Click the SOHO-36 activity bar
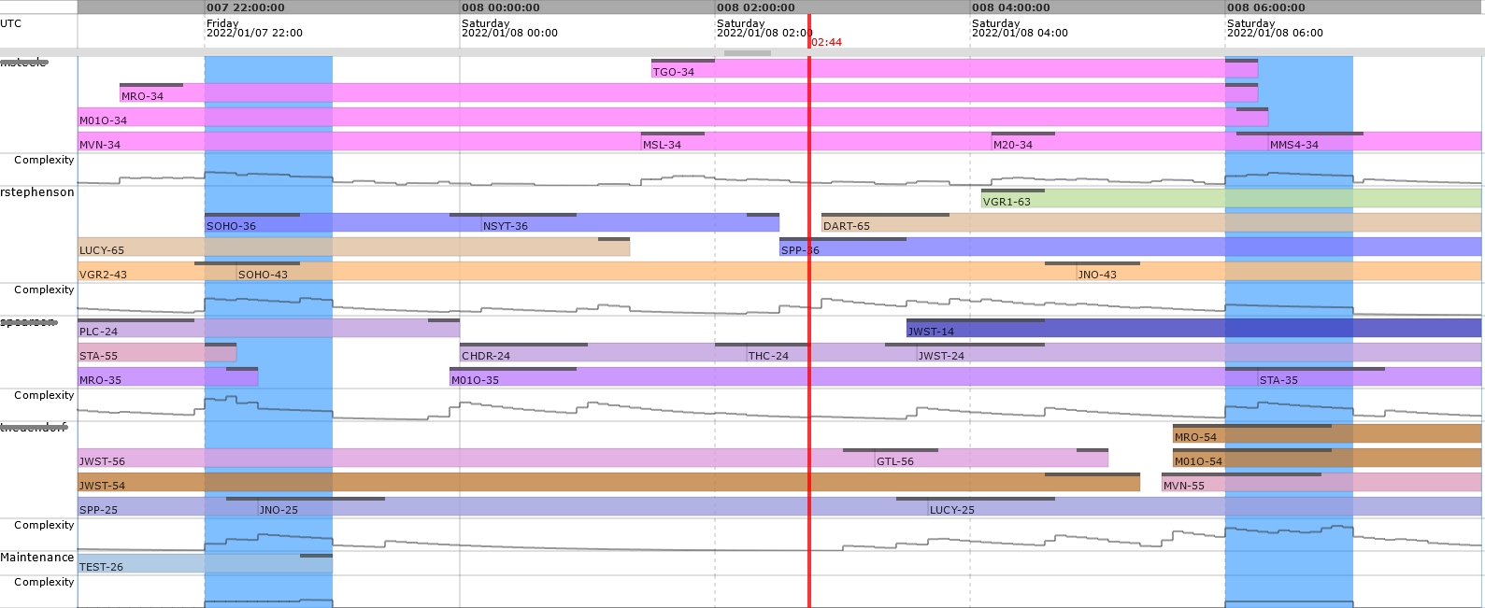The height and width of the screenshot is (608, 1485). click(343, 223)
